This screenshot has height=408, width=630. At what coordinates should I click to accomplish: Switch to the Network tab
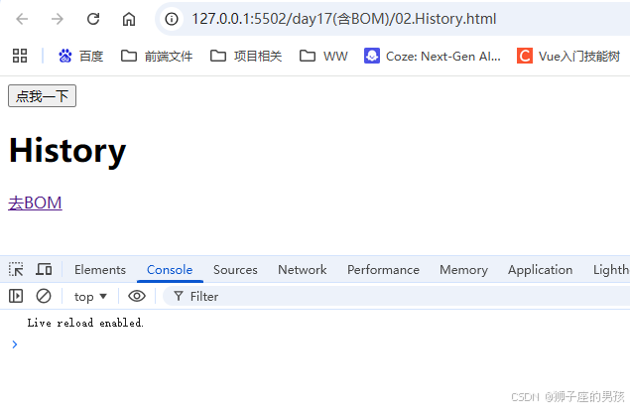[x=303, y=270]
